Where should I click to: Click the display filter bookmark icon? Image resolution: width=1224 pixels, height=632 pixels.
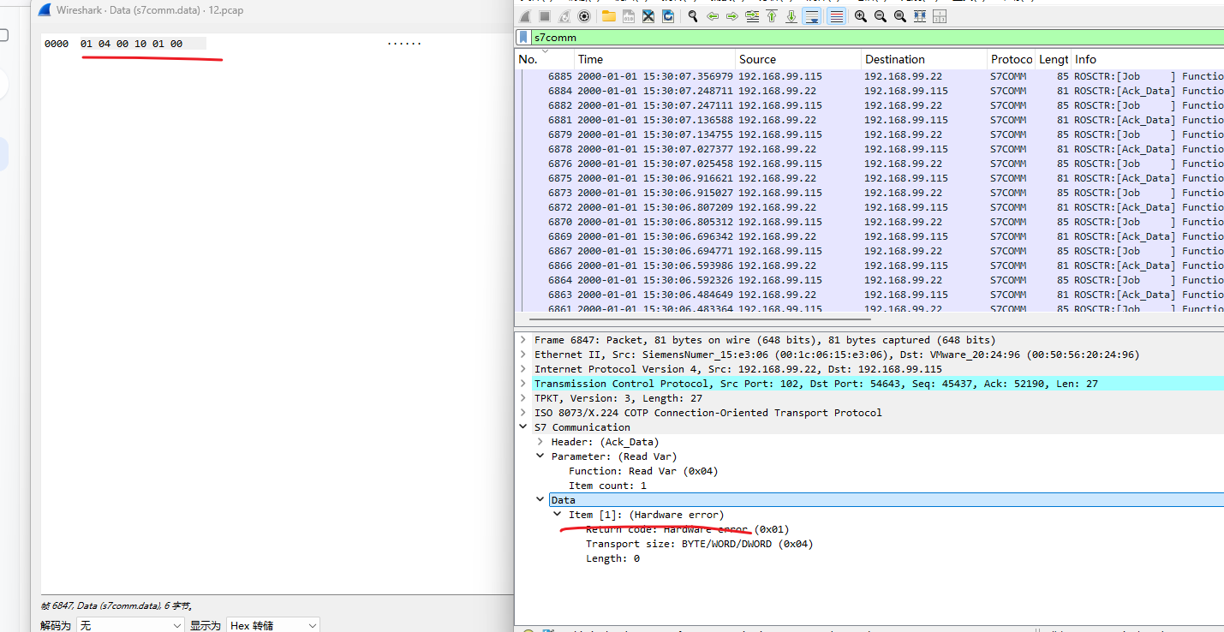[523, 37]
